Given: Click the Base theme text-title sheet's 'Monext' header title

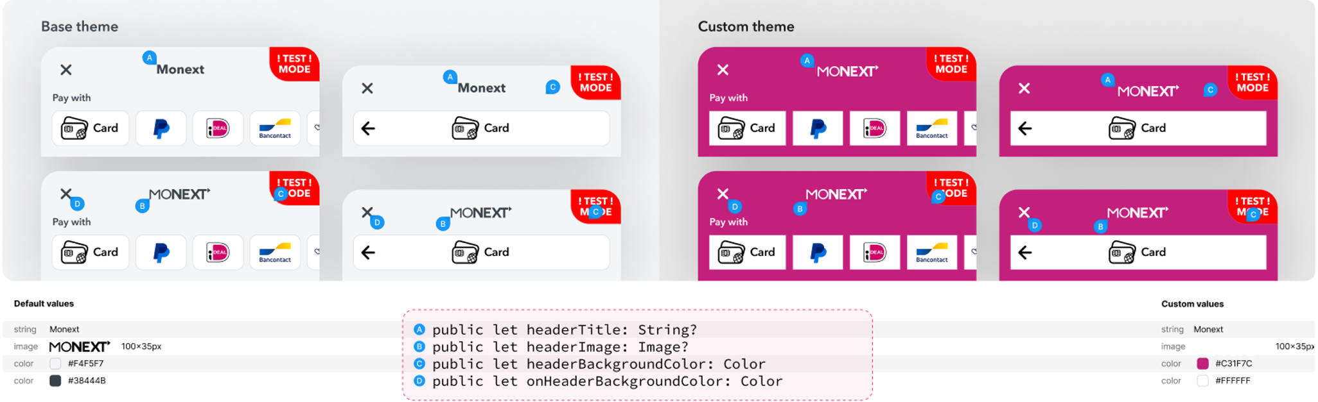Looking at the screenshot, I should click(180, 69).
